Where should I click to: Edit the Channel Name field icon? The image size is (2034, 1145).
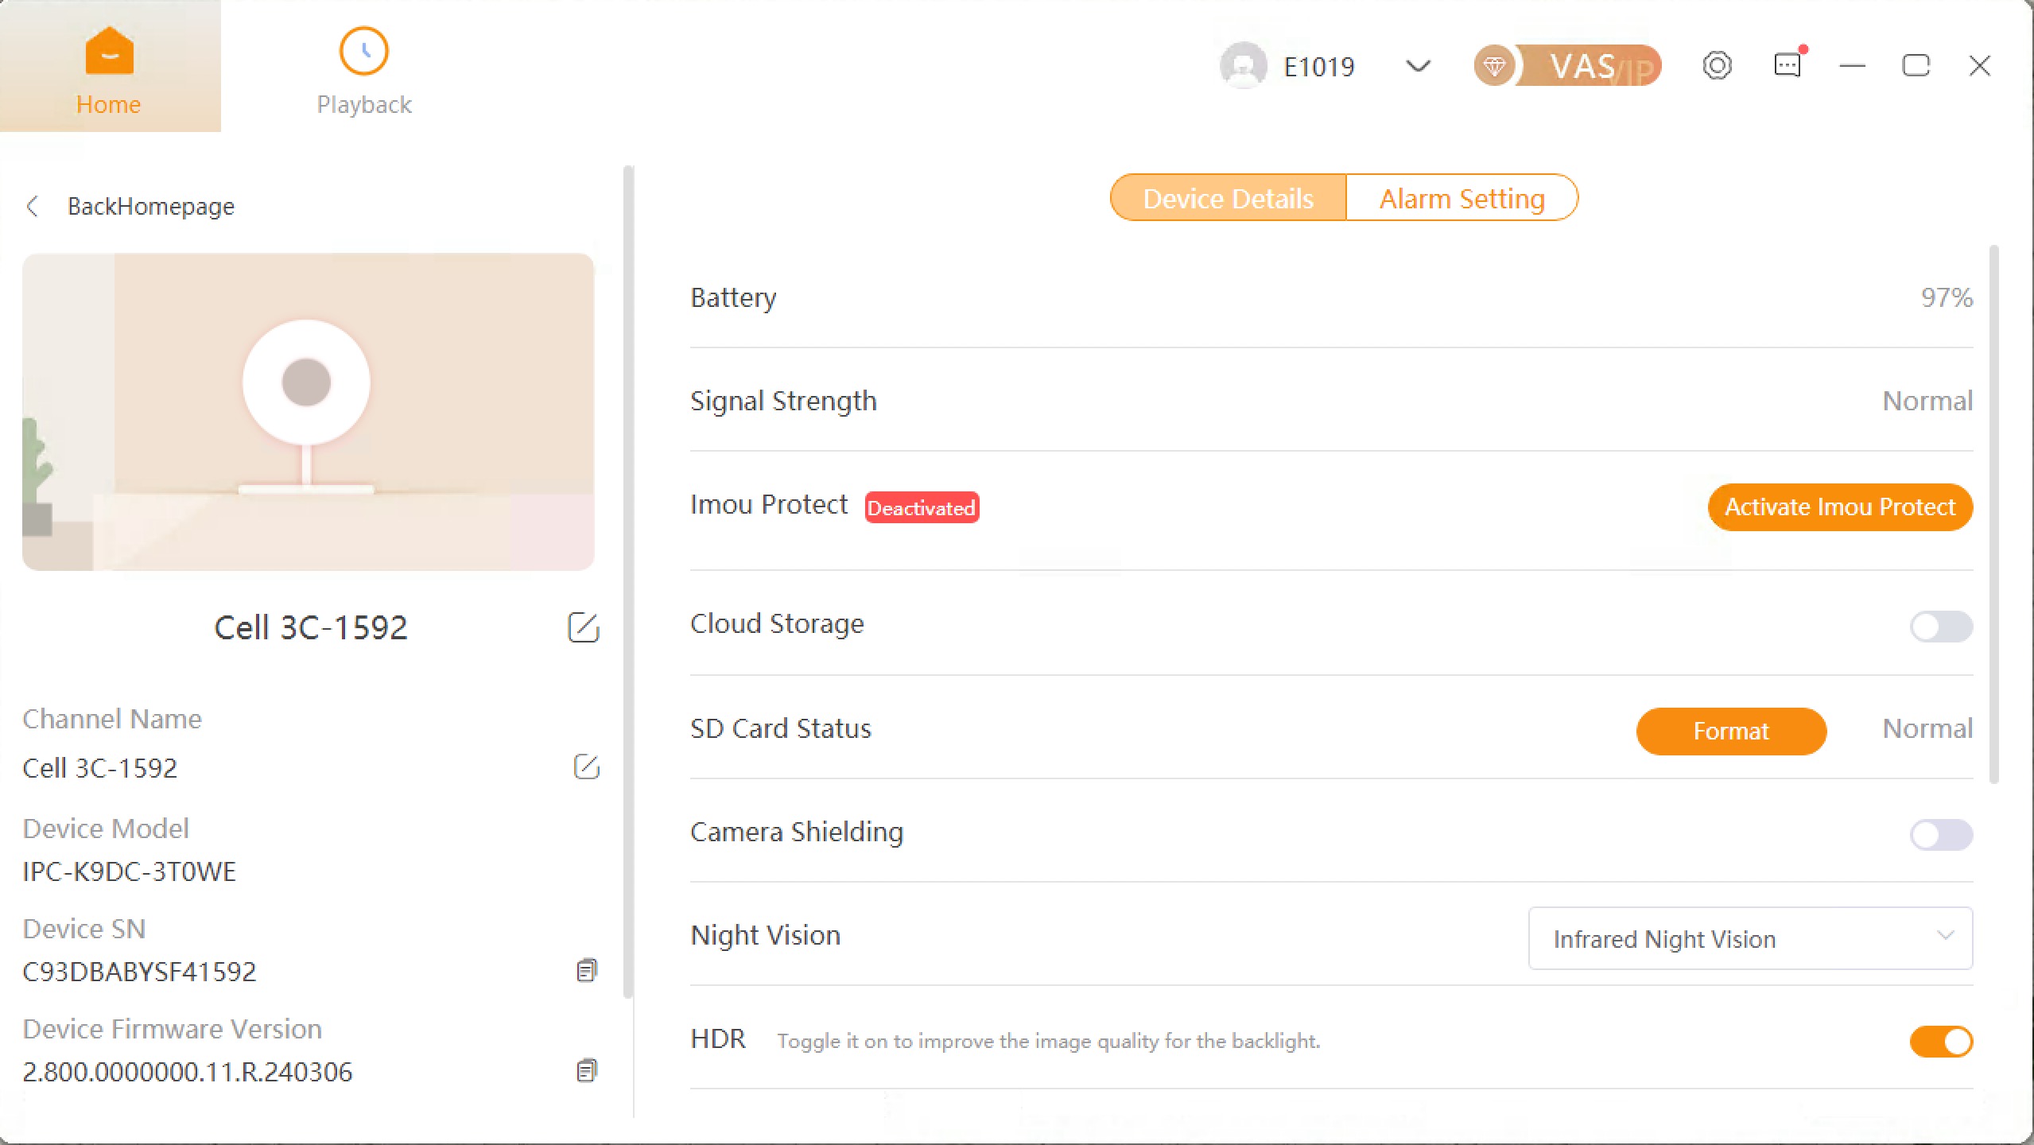coord(587,767)
